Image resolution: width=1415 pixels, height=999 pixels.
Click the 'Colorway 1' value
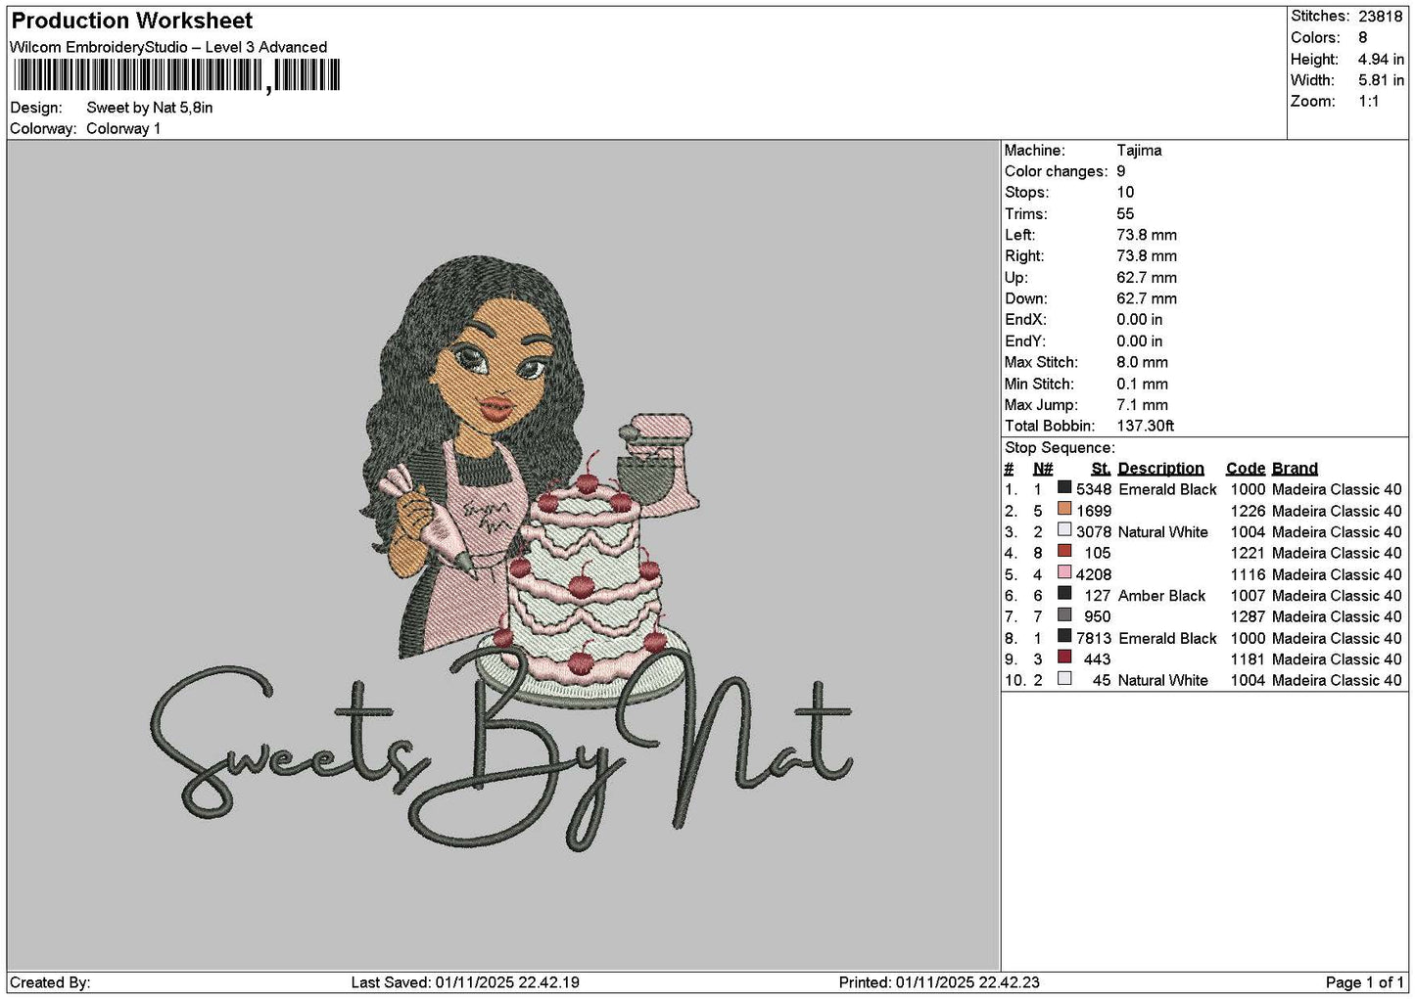click(123, 129)
